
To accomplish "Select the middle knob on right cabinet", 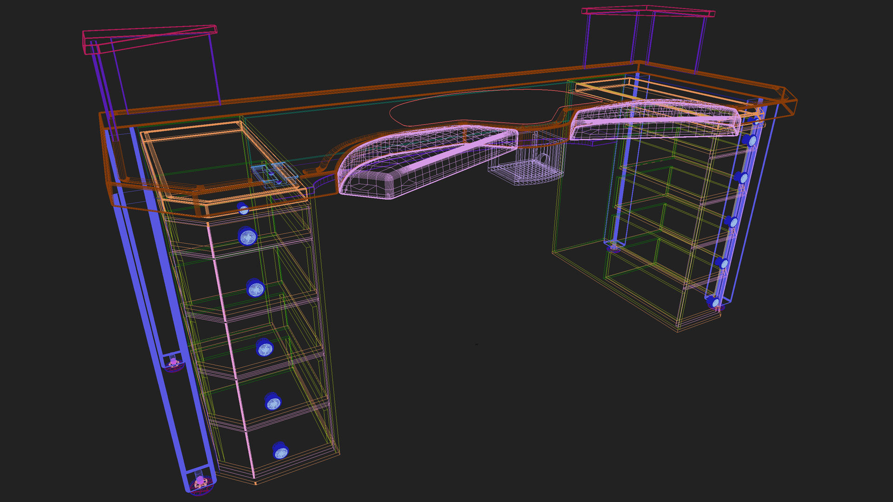I will 732,222.
